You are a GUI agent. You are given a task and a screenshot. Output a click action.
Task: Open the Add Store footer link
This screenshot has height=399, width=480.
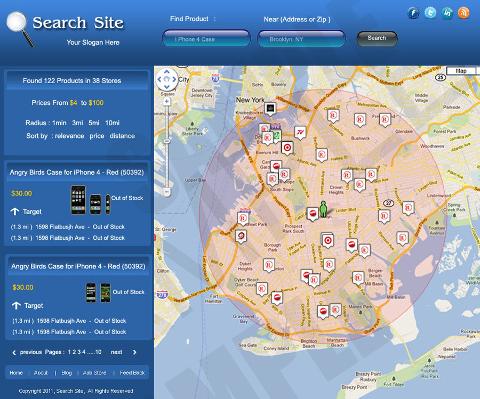(94, 373)
